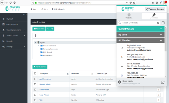Clear the search with the X icon

point(158,23)
